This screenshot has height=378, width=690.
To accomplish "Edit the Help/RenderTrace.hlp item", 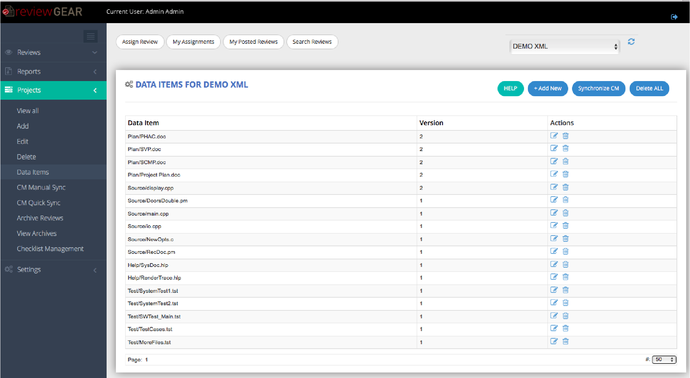I will tap(554, 277).
